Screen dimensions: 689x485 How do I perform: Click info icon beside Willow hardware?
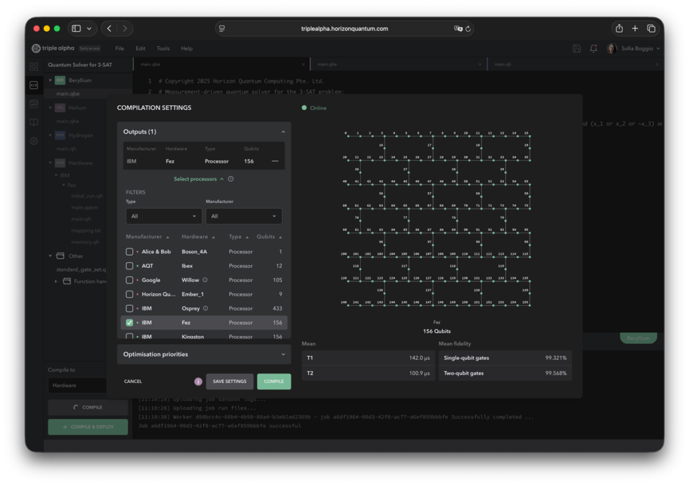tap(205, 279)
